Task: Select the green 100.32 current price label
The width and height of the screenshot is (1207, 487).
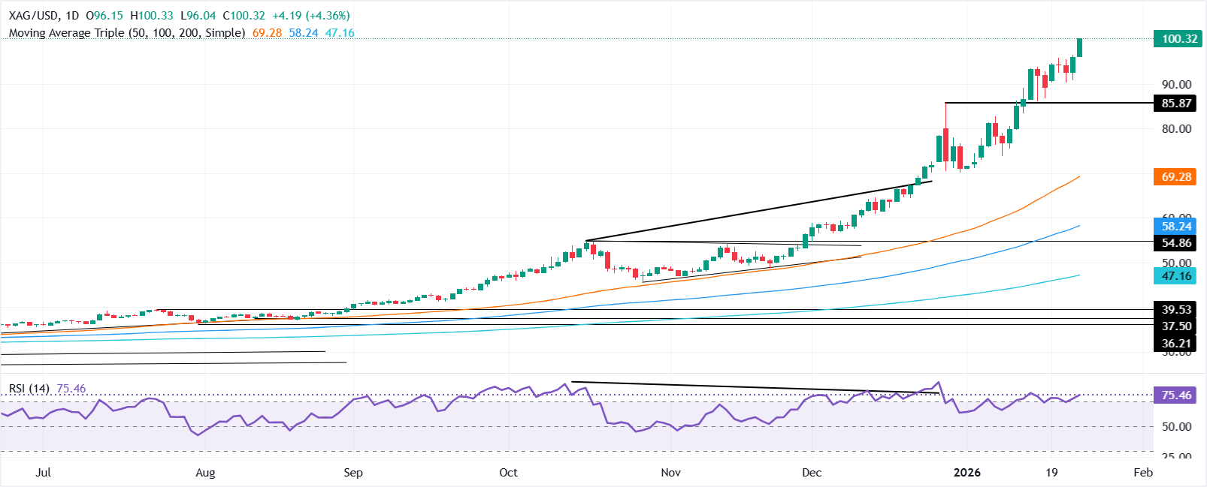Action: click(1178, 39)
